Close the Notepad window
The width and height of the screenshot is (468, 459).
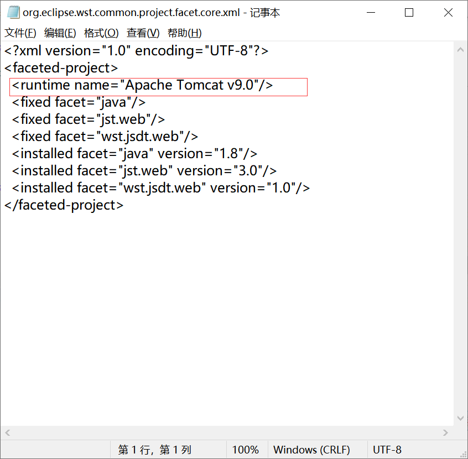click(x=448, y=13)
